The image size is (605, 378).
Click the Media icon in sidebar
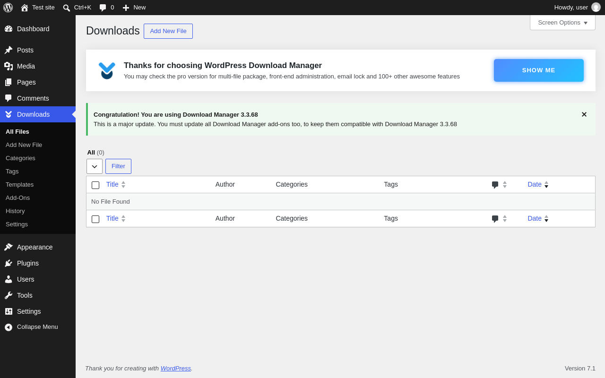tap(9, 66)
